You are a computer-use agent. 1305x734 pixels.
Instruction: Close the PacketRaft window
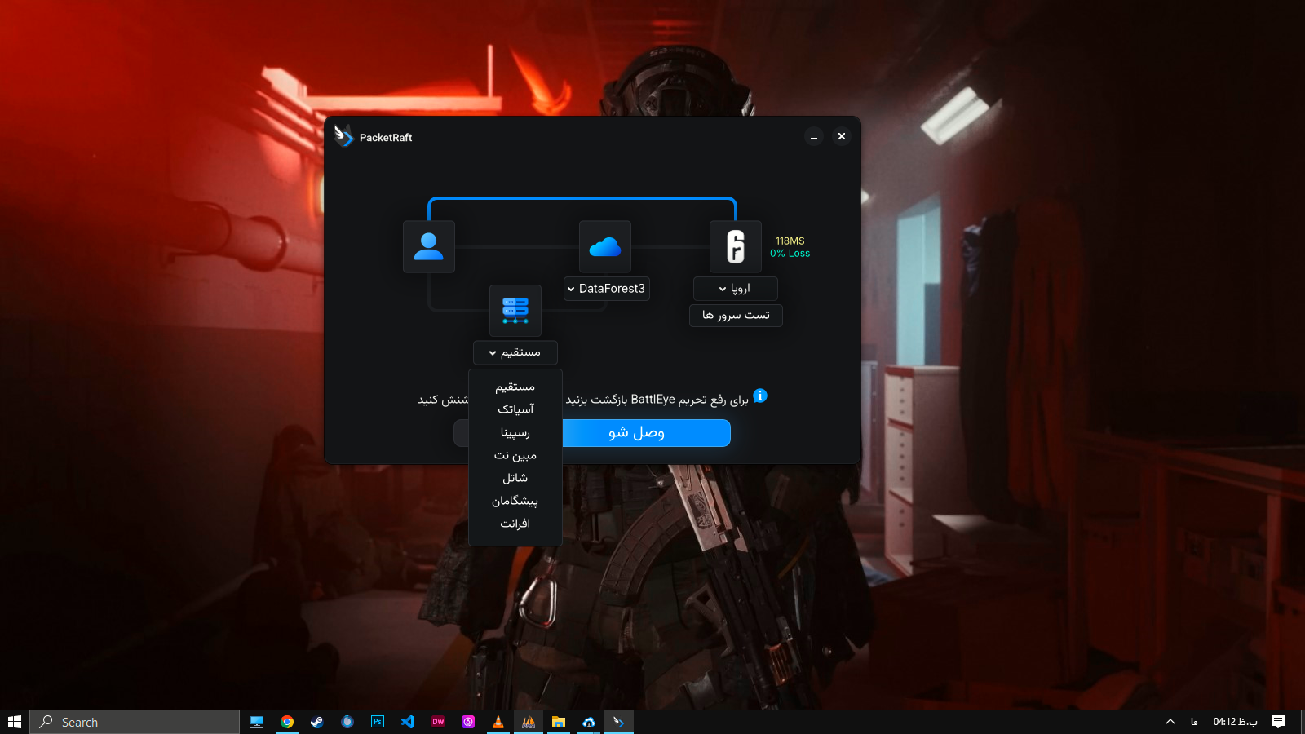(842, 137)
